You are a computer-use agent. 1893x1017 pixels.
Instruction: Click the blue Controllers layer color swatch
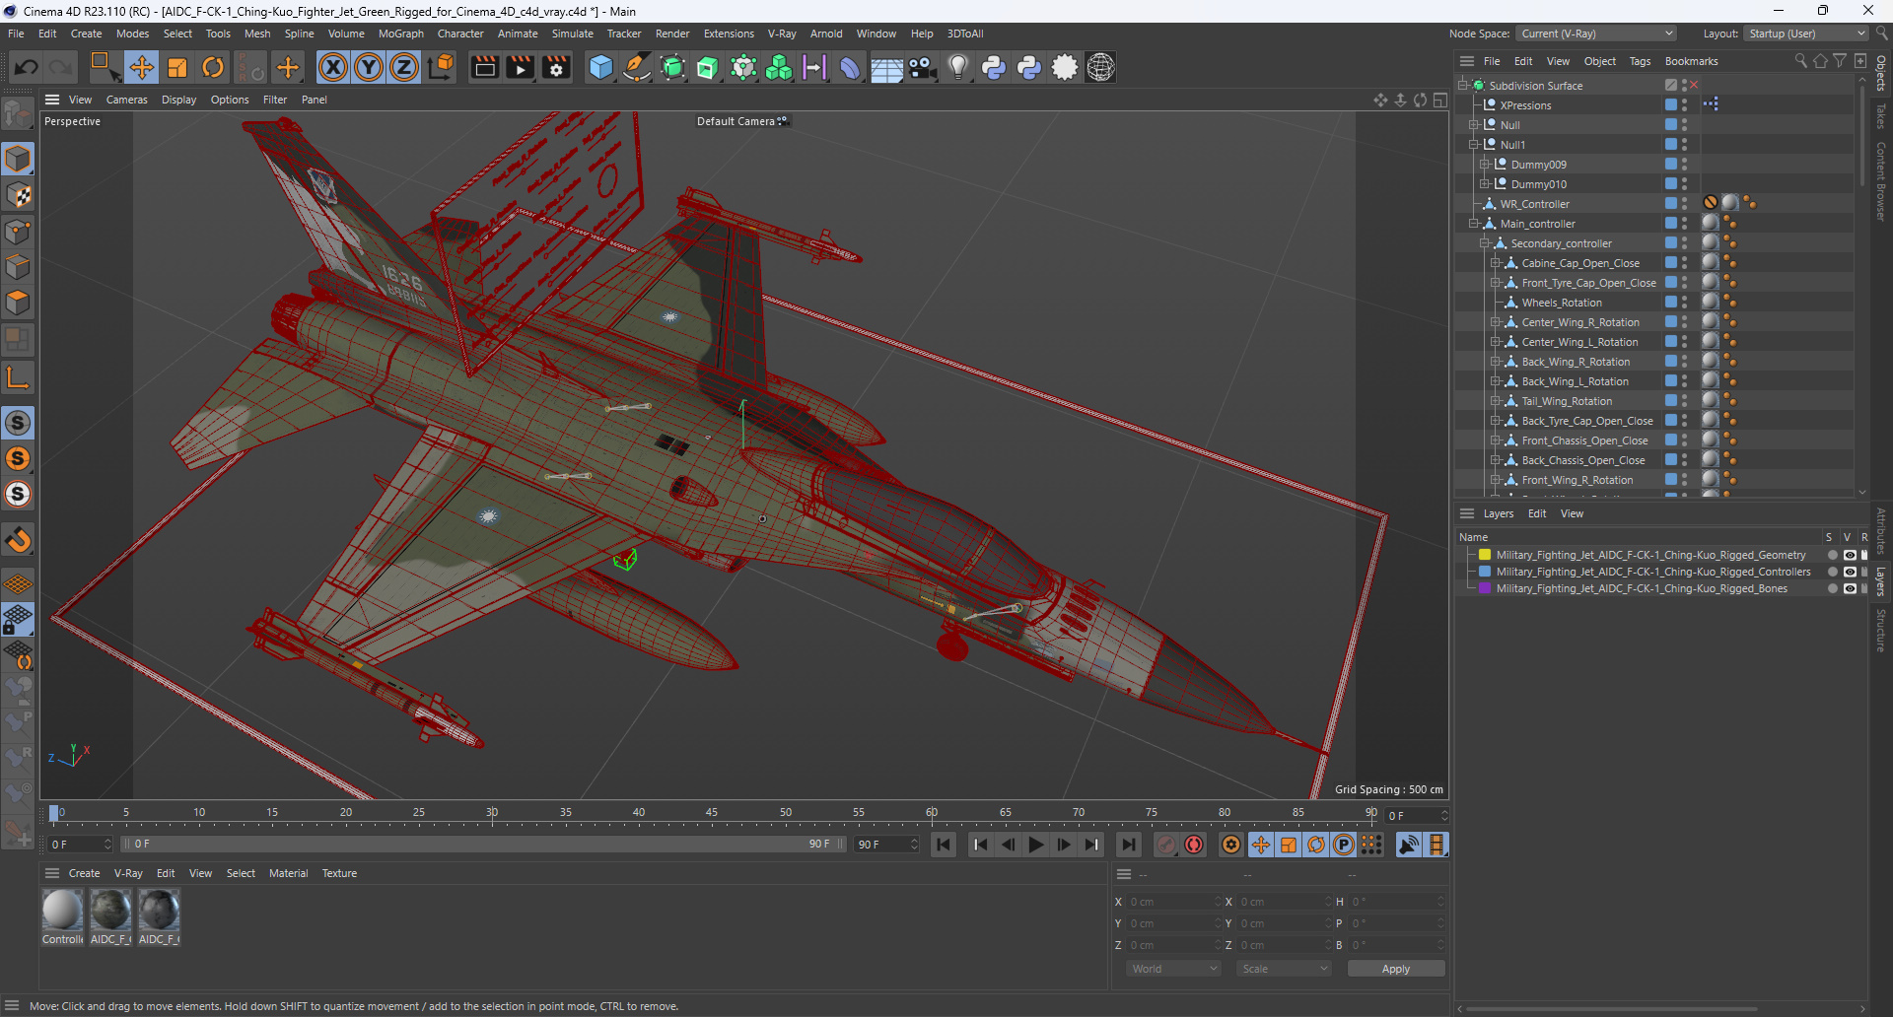pyautogui.click(x=1484, y=573)
